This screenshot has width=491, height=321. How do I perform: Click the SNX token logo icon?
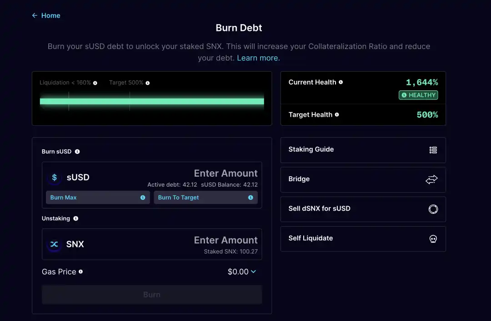coord(55,244)
